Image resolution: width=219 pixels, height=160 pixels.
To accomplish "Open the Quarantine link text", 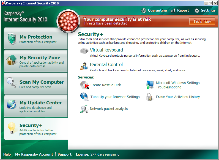I will tap(157, 10).
